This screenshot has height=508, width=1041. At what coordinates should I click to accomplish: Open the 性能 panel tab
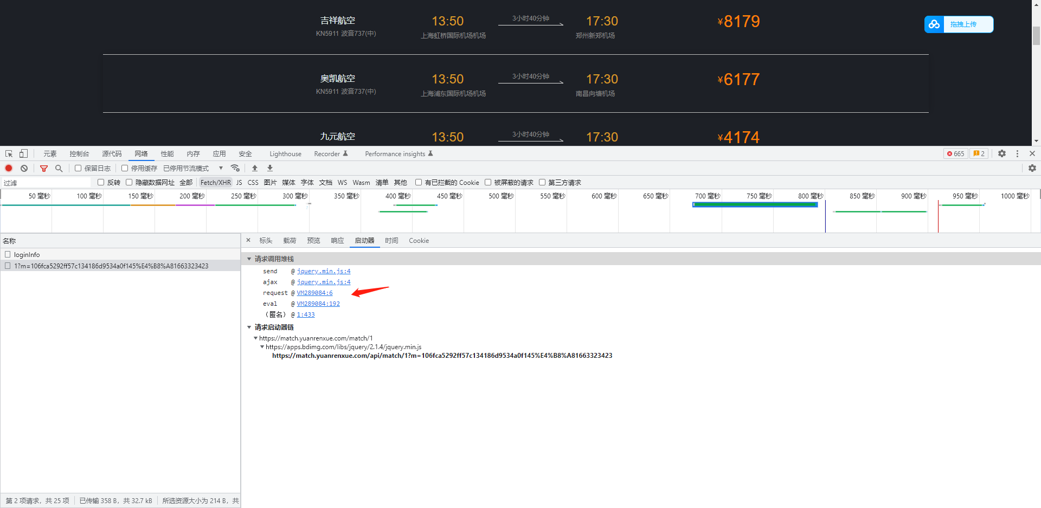pyautogui.click(x=167, y=154)
